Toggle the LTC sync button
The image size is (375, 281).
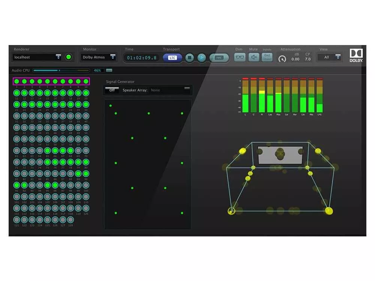point(172,58)
